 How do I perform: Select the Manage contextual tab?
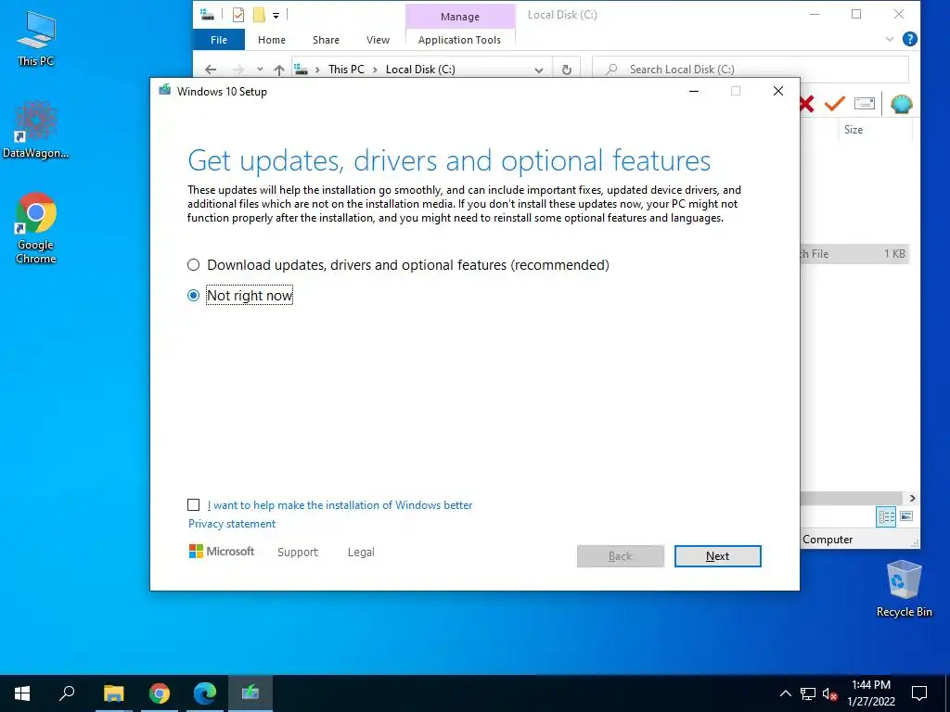tap(460, 17)
